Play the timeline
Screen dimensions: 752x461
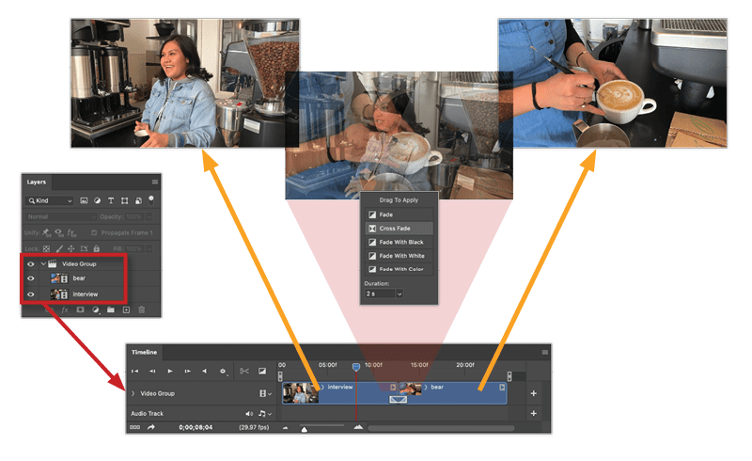(x=170, y=372)
